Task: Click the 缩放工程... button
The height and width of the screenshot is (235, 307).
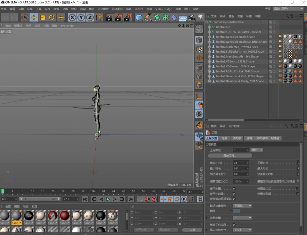Action: click(x=230, y=156)
